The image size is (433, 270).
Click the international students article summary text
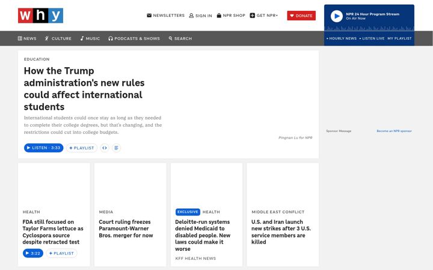pos(93,125)
